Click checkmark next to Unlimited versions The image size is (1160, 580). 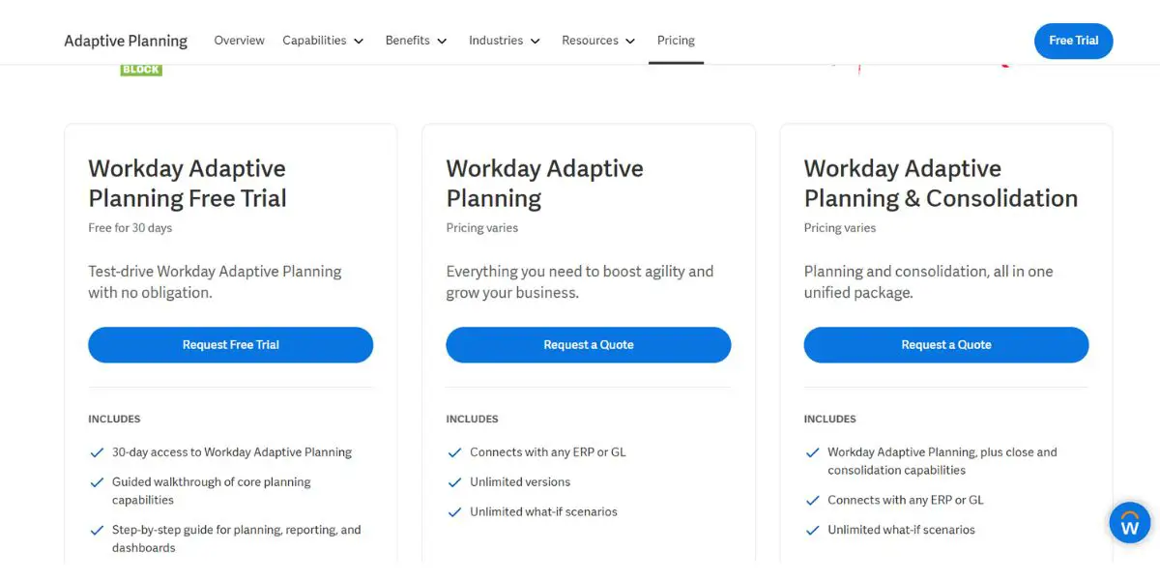pos(454,482)
